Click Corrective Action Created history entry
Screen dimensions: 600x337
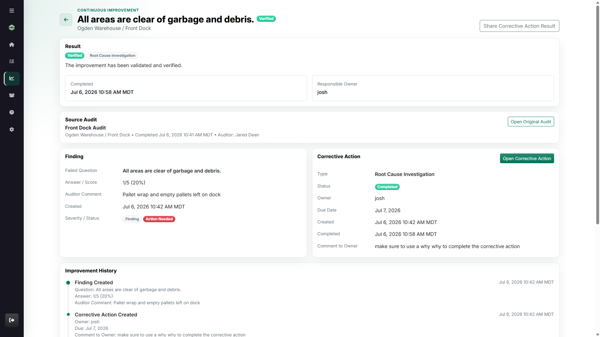click(x=106, y=315)
